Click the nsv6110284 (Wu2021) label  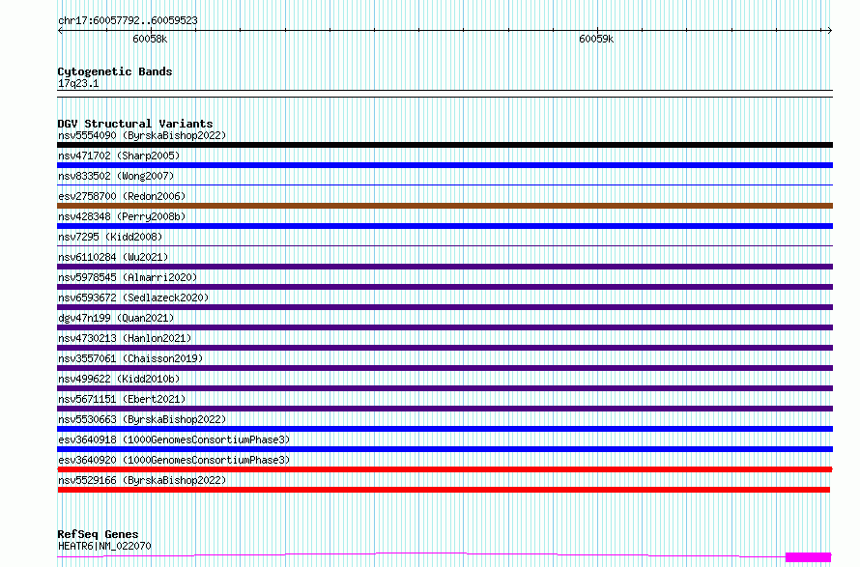[x=113, y=257]
